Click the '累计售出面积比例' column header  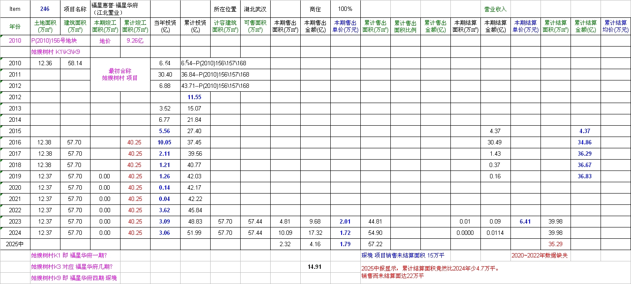pos(406,27)
